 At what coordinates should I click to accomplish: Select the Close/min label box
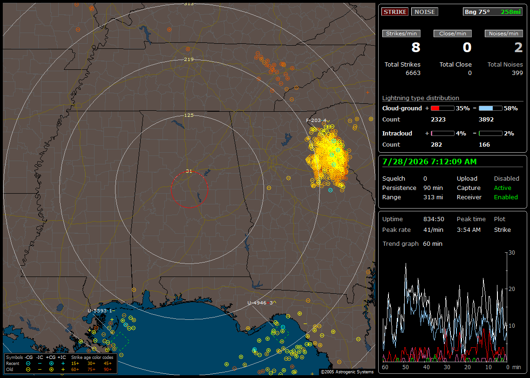(453, 34)
